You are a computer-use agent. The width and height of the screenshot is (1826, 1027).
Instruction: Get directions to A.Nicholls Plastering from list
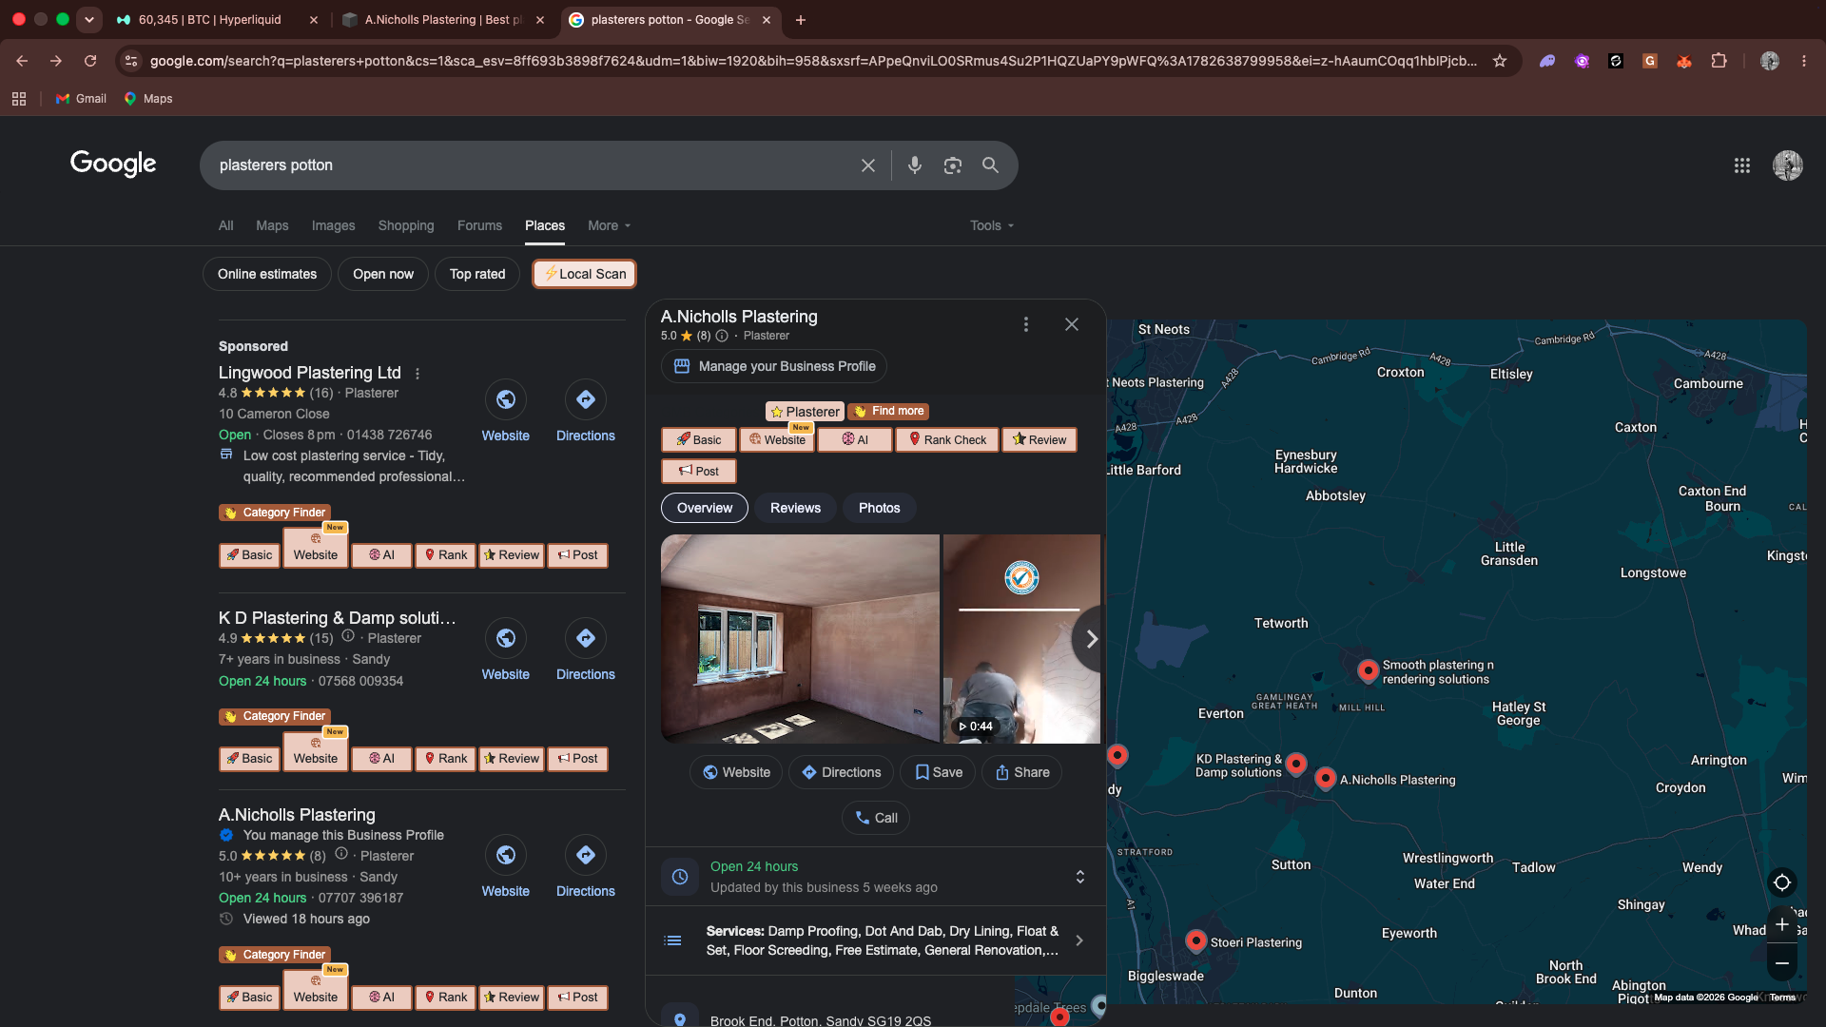pyautogui.click(x=586, y=855)
